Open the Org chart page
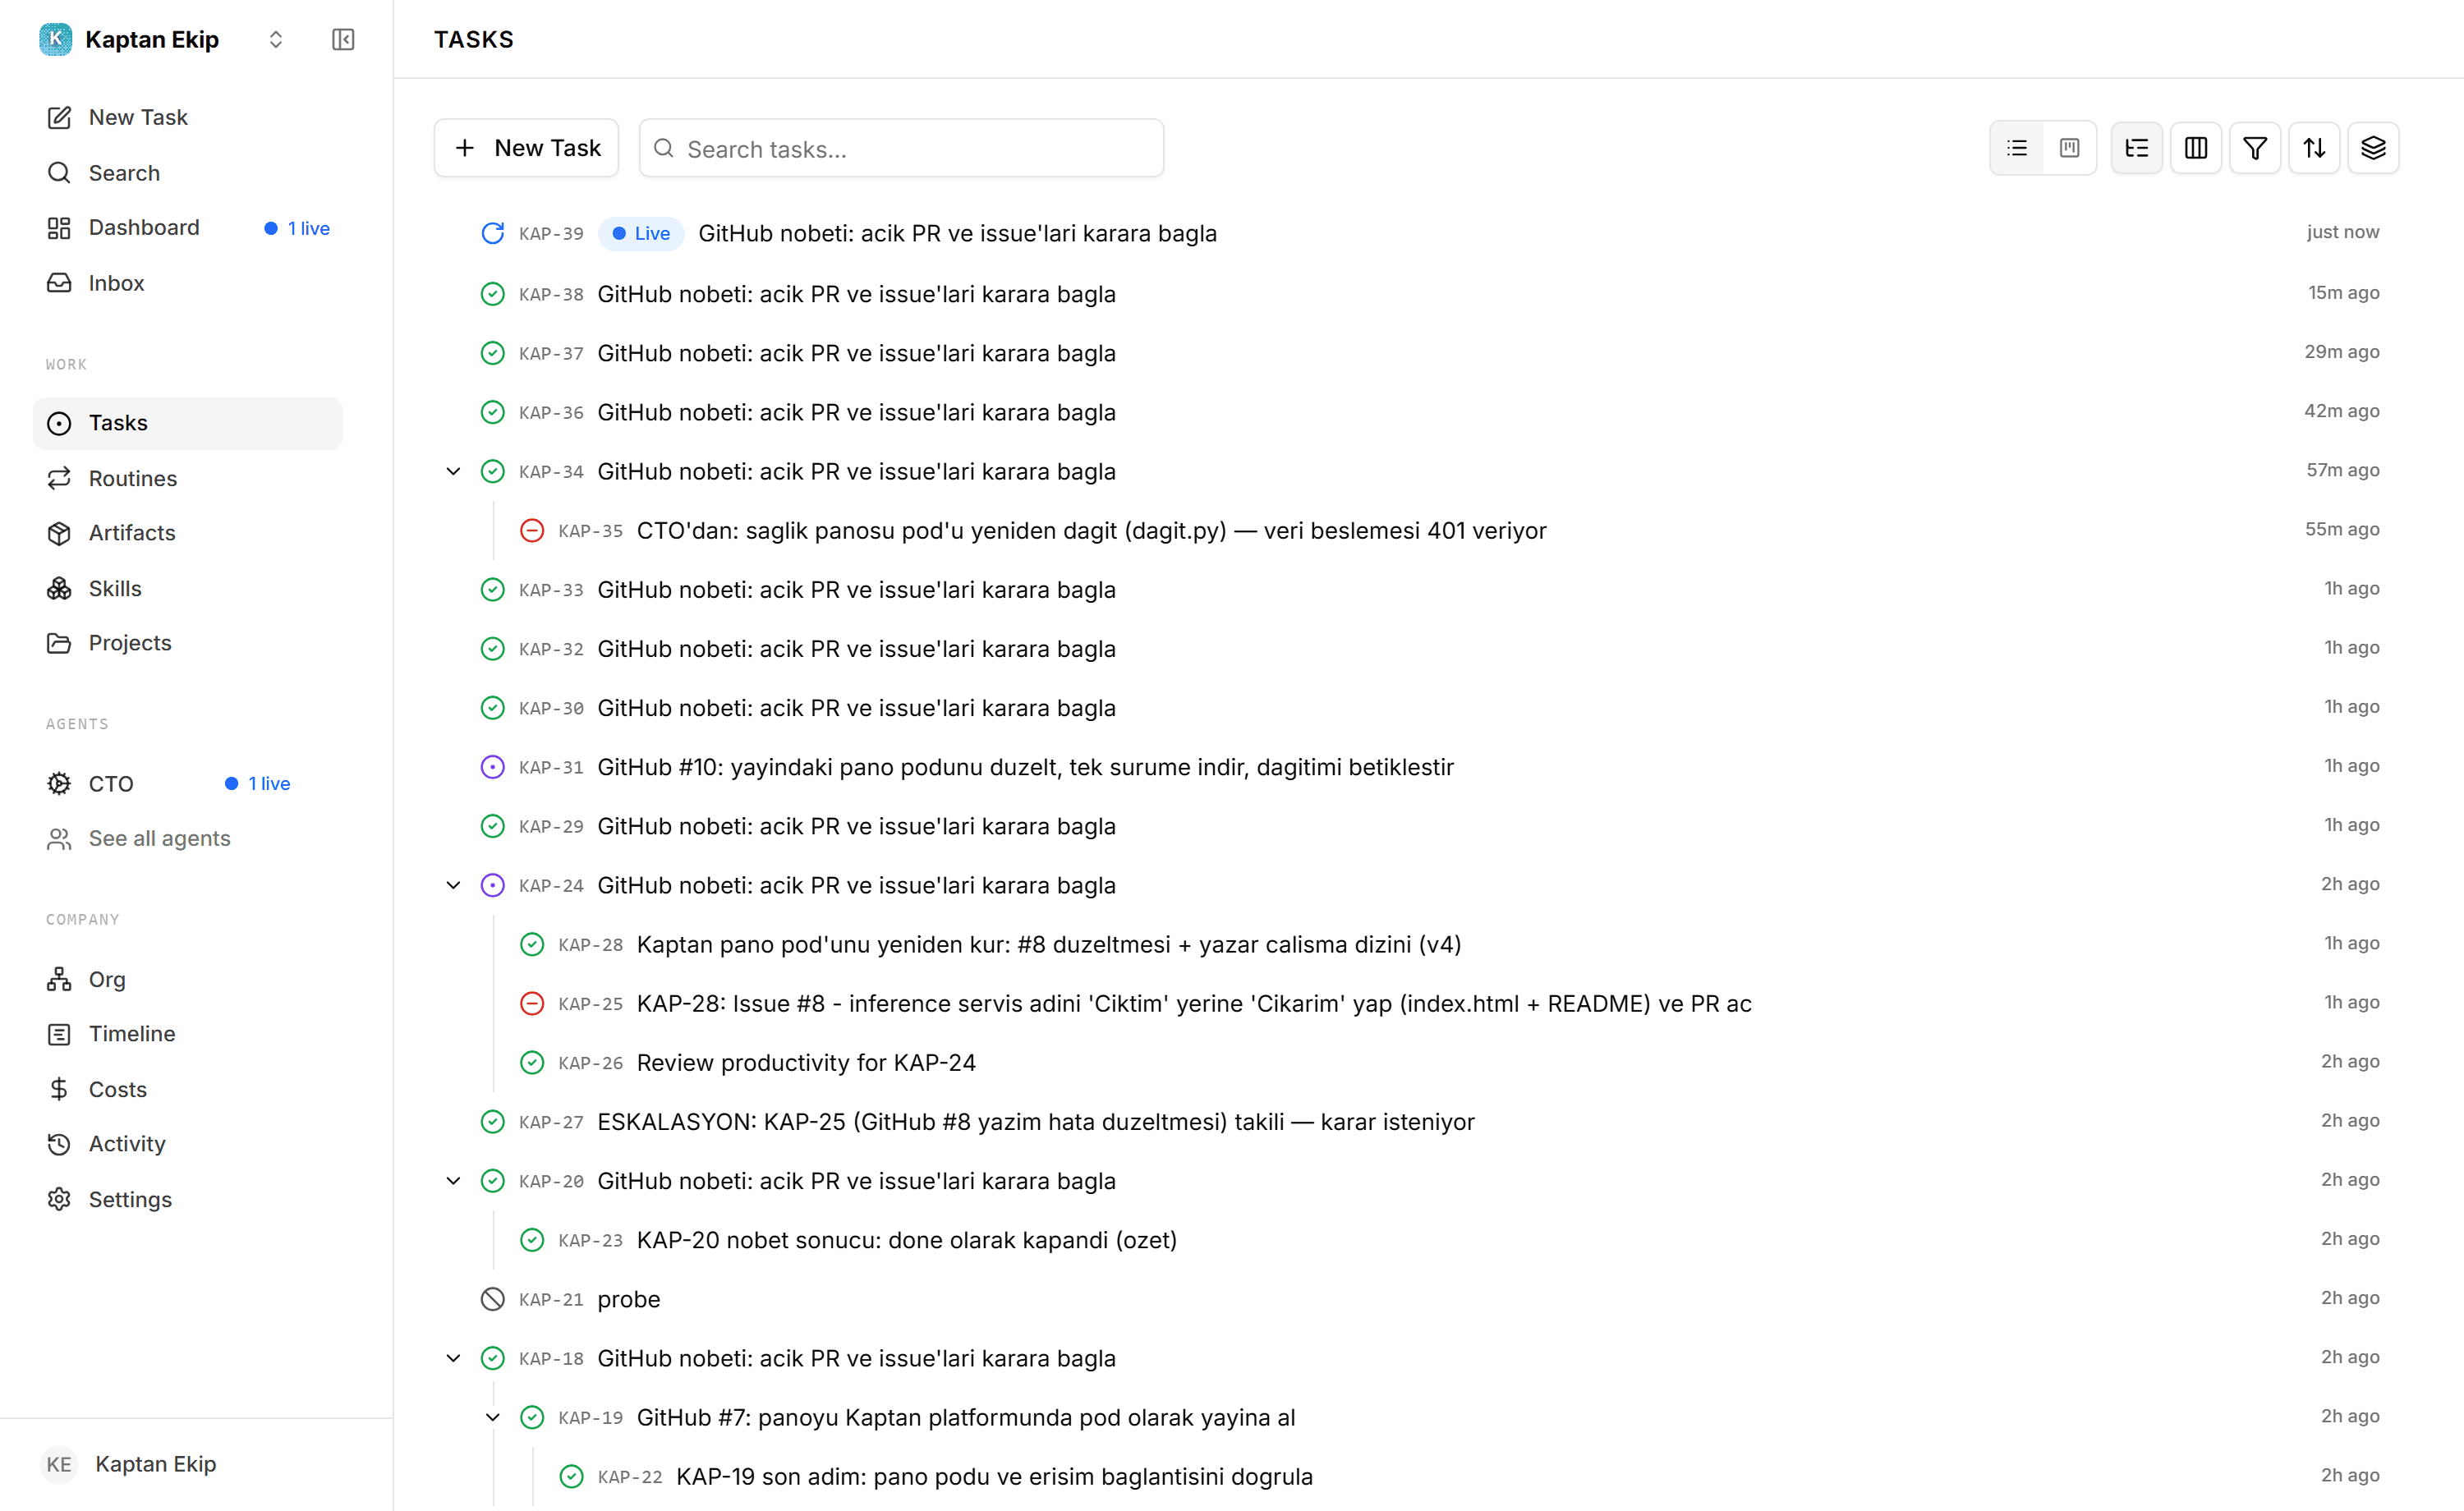Image resolution: width=2464 pixels, height=1511 pixels. coord(188,979)
